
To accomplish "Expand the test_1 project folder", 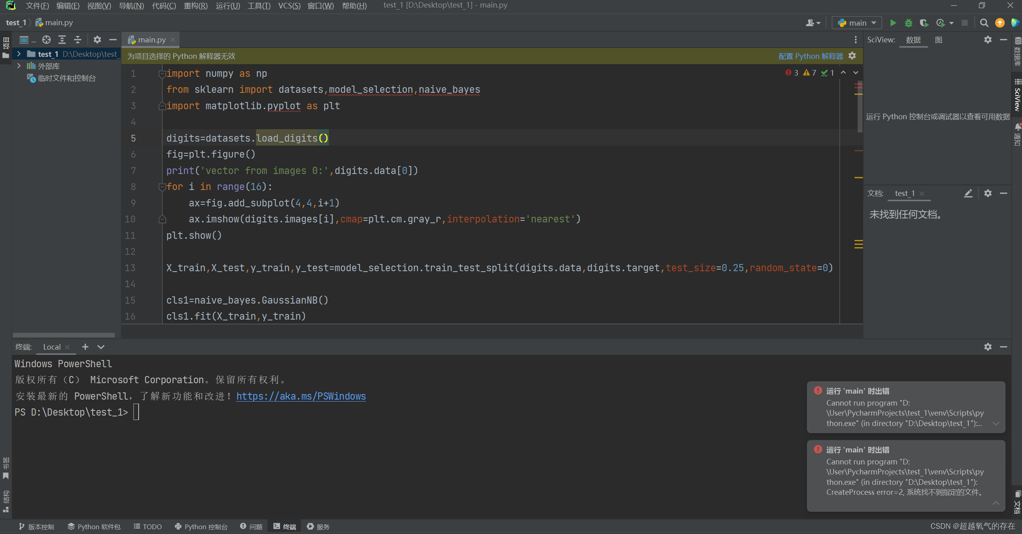I will tap(19, 54).
